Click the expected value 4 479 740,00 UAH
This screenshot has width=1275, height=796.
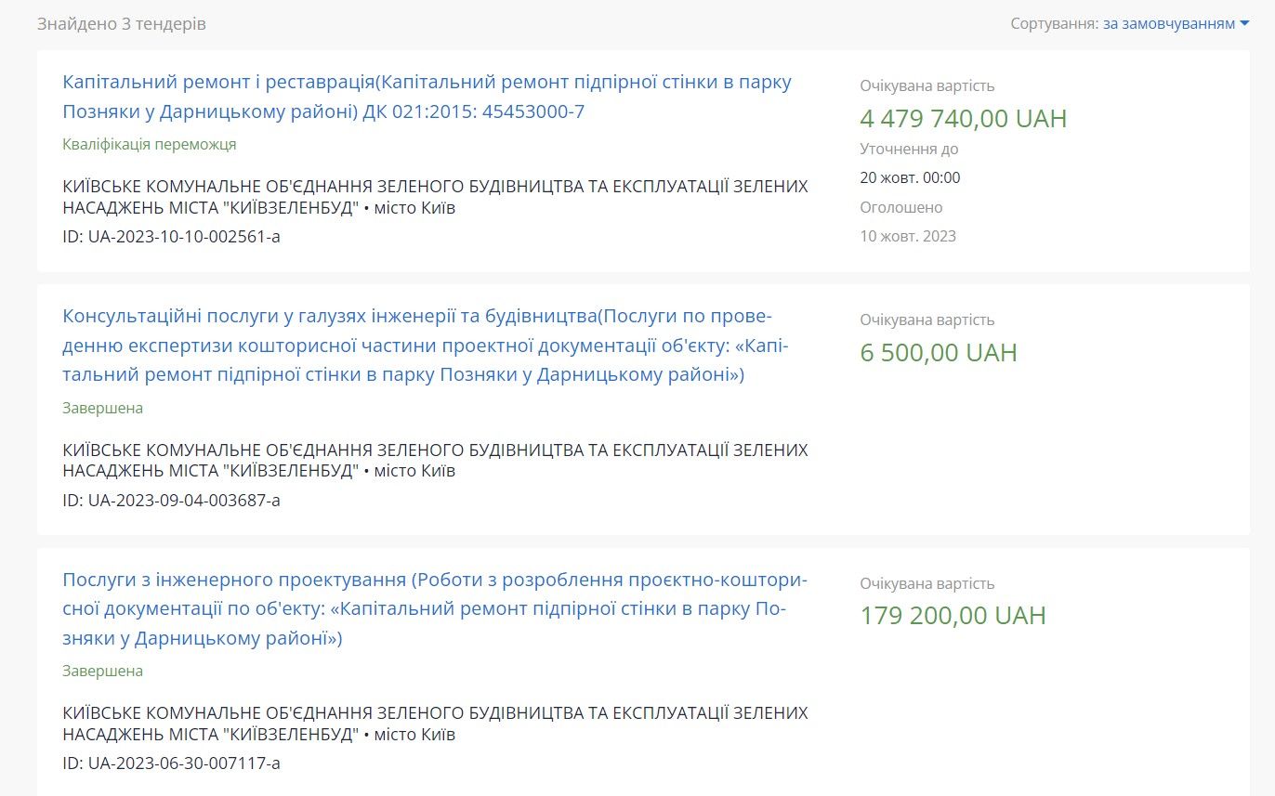coord(963,119)
